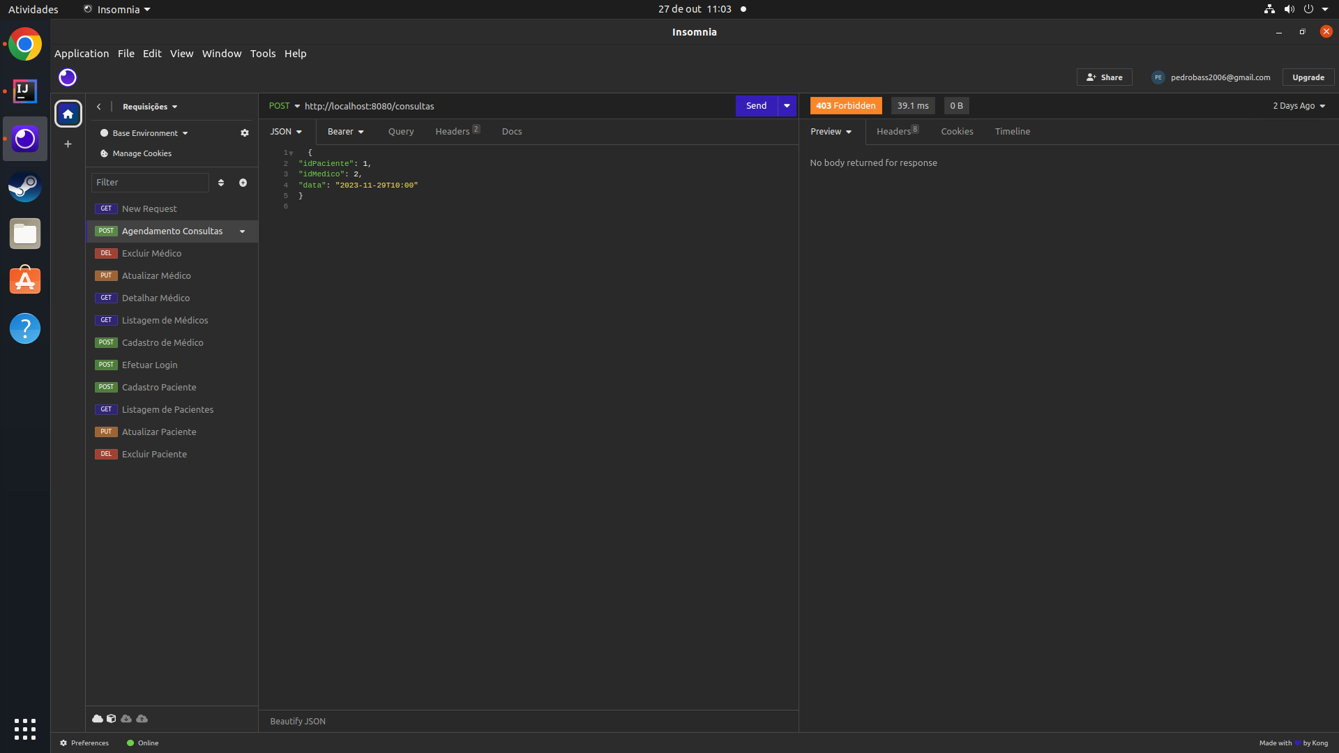Expand Agendamento Consultas request options arrow
1339x753 pixels.
click(x=243, y=231)
